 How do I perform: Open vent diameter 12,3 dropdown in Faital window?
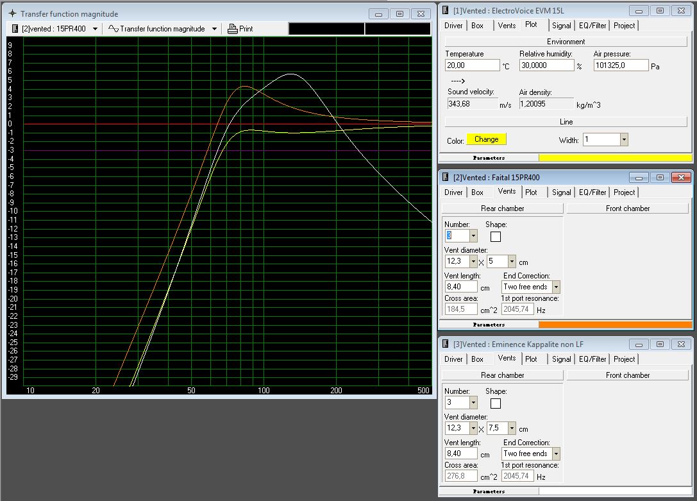click(473, 261)
